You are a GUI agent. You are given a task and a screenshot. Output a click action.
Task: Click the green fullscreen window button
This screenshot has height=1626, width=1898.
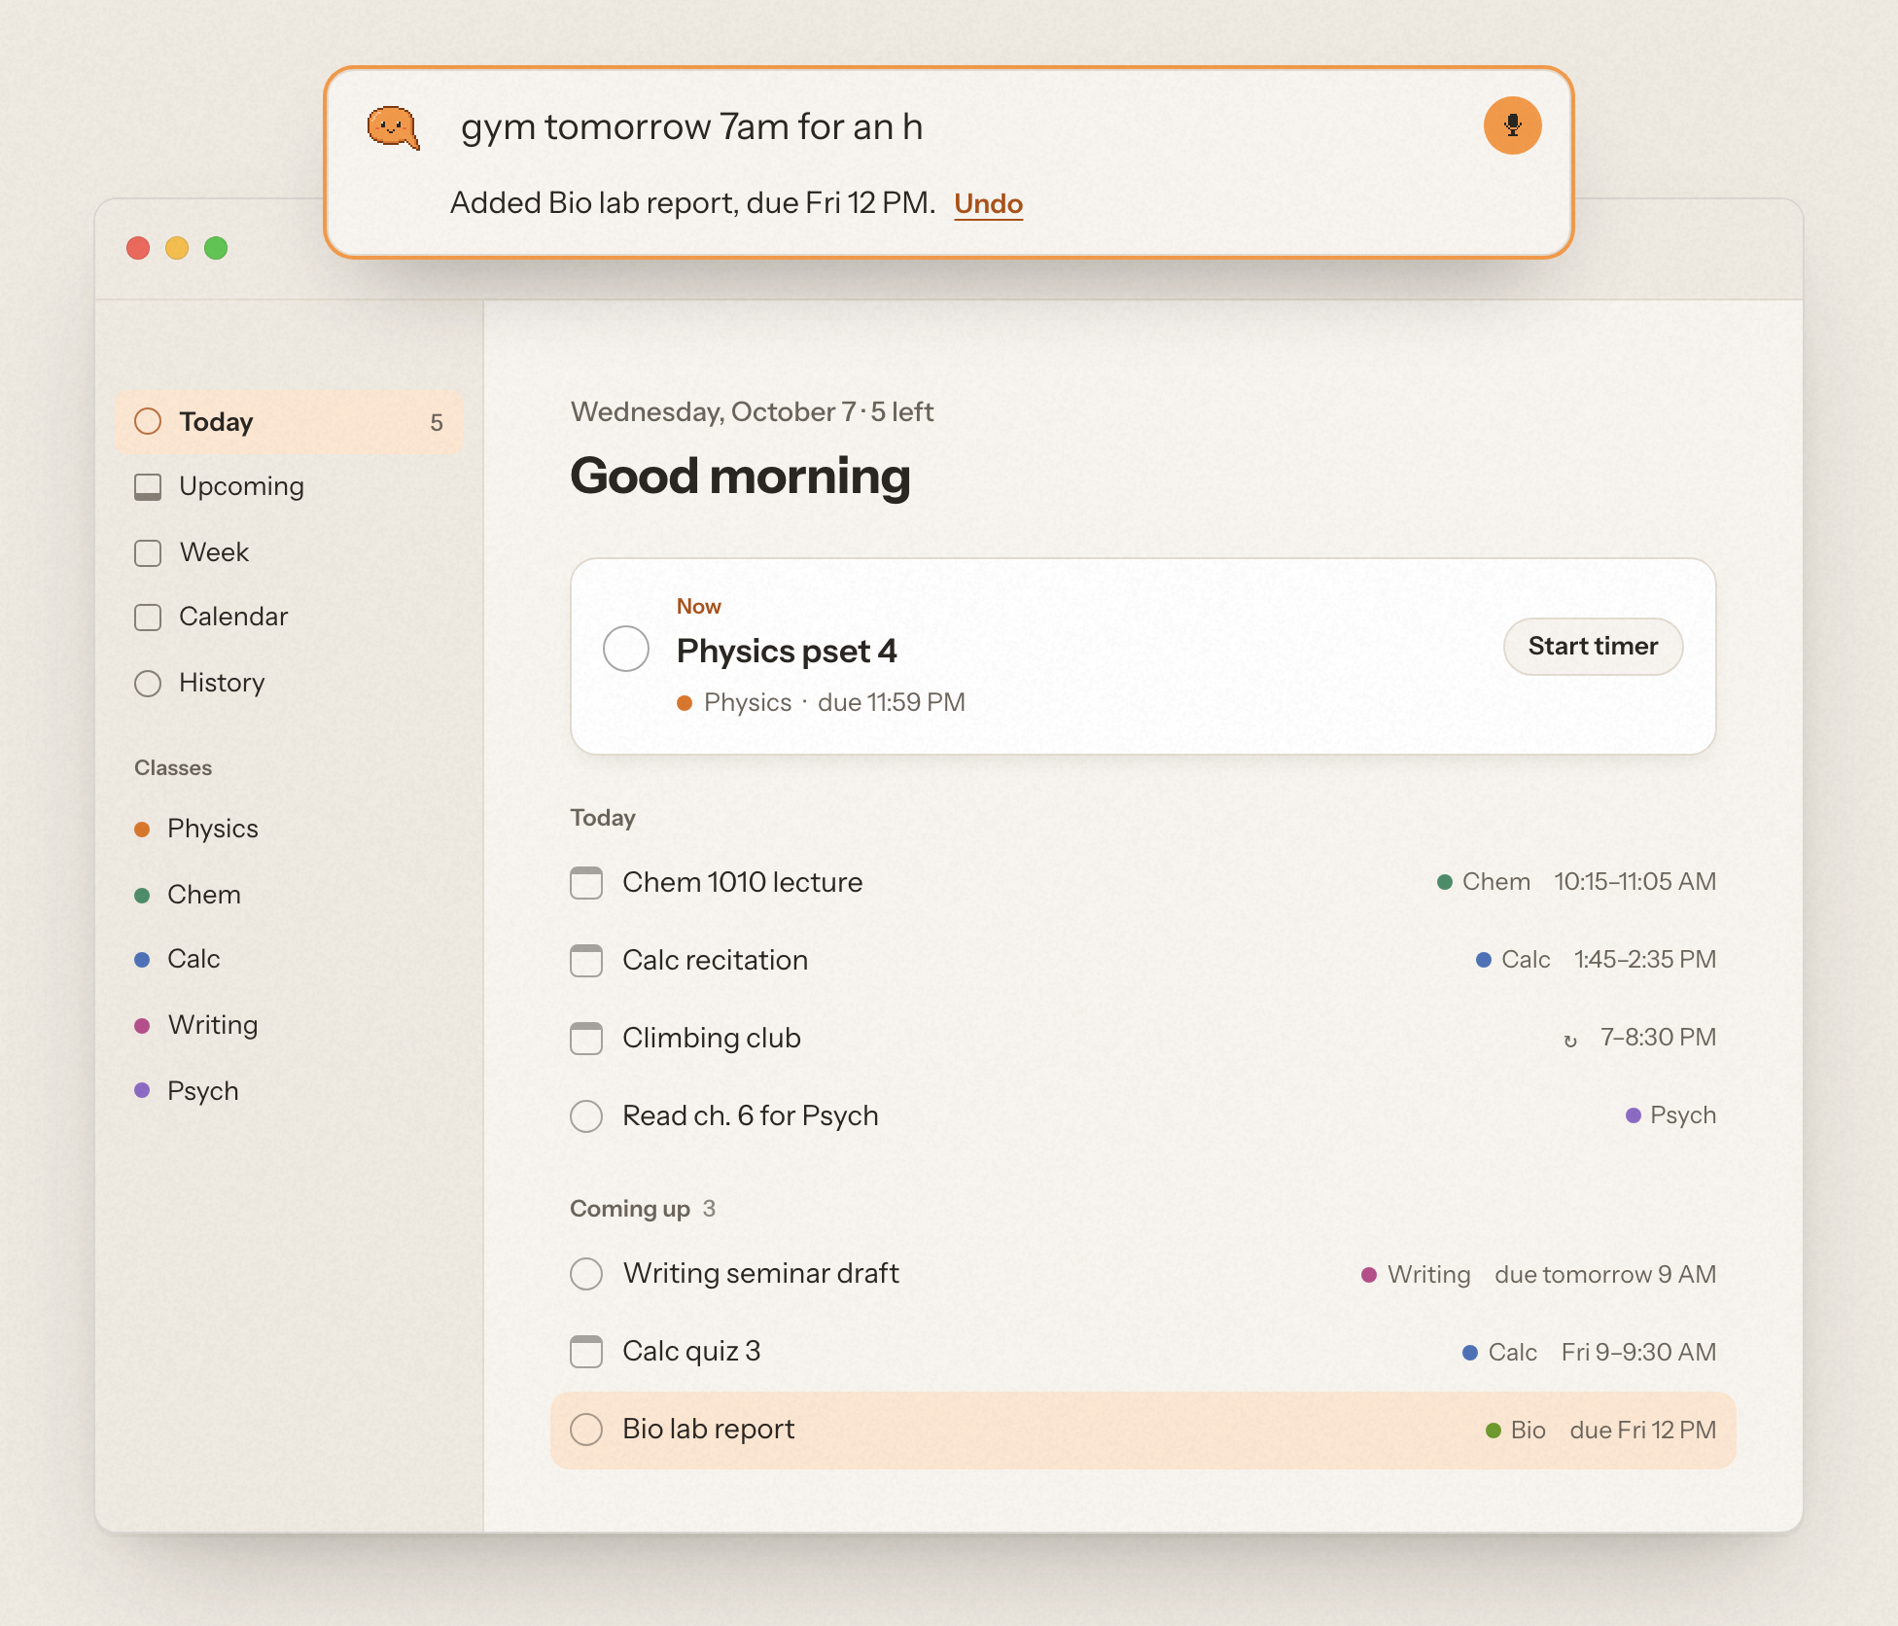pos(216,248)
